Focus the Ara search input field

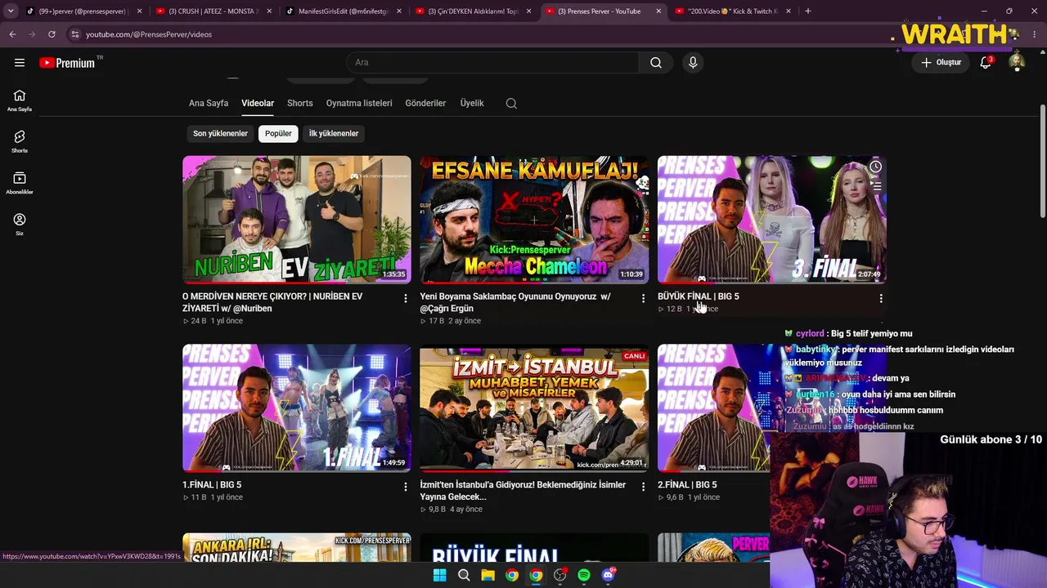tap(493, 63)
